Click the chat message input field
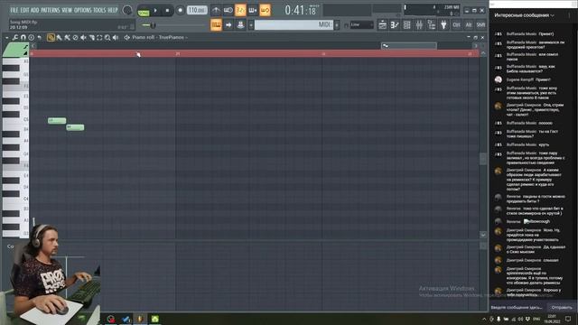This screenshot has height=325, width=578. [x=517, y=307]
